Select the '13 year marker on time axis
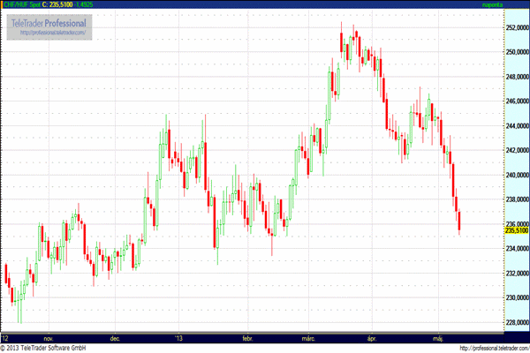The height and width of the screenshot is (353, 530). click(x=178, y=337)
